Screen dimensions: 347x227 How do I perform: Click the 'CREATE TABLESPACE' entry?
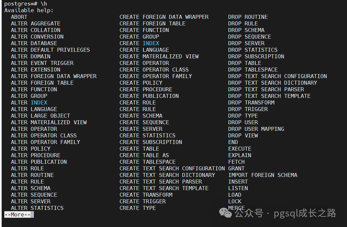click(147, 162)
